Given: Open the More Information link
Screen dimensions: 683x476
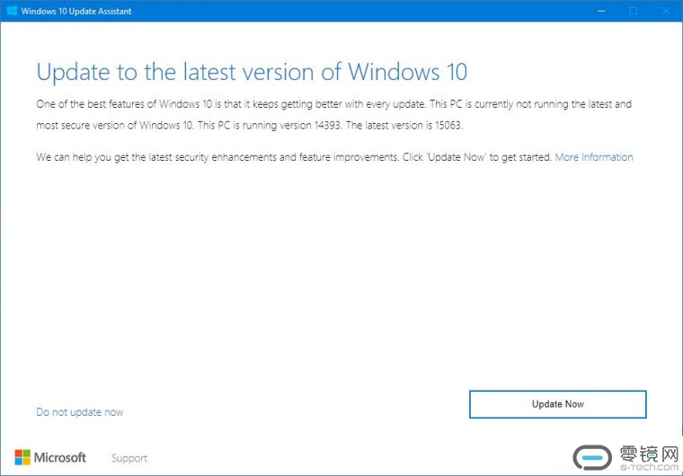Looking at the screenshot, I should (593, 157).
